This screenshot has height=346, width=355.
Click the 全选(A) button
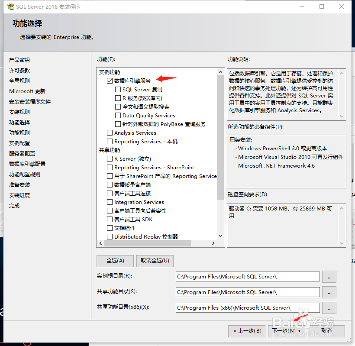[115, 261]
